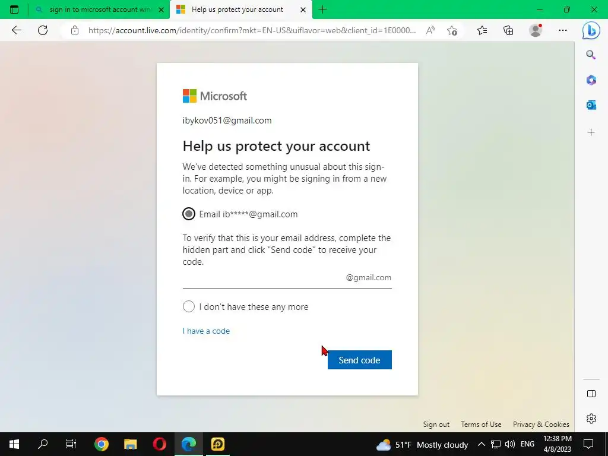This screenshot has width=608, height=456.
Task: Open sidebar settings gear
Action: pyautogui.click(x=591, y=419)
